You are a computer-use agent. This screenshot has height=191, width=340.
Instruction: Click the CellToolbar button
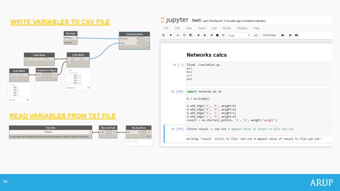coord(269,35)
